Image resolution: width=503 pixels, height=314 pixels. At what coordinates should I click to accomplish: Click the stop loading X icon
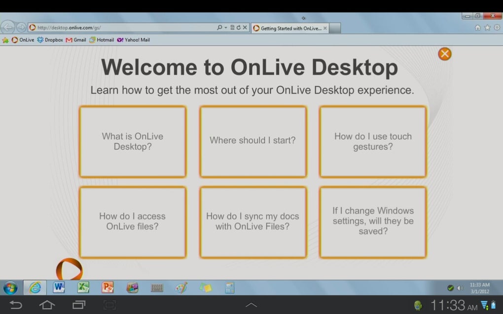[x=245, y=28]
